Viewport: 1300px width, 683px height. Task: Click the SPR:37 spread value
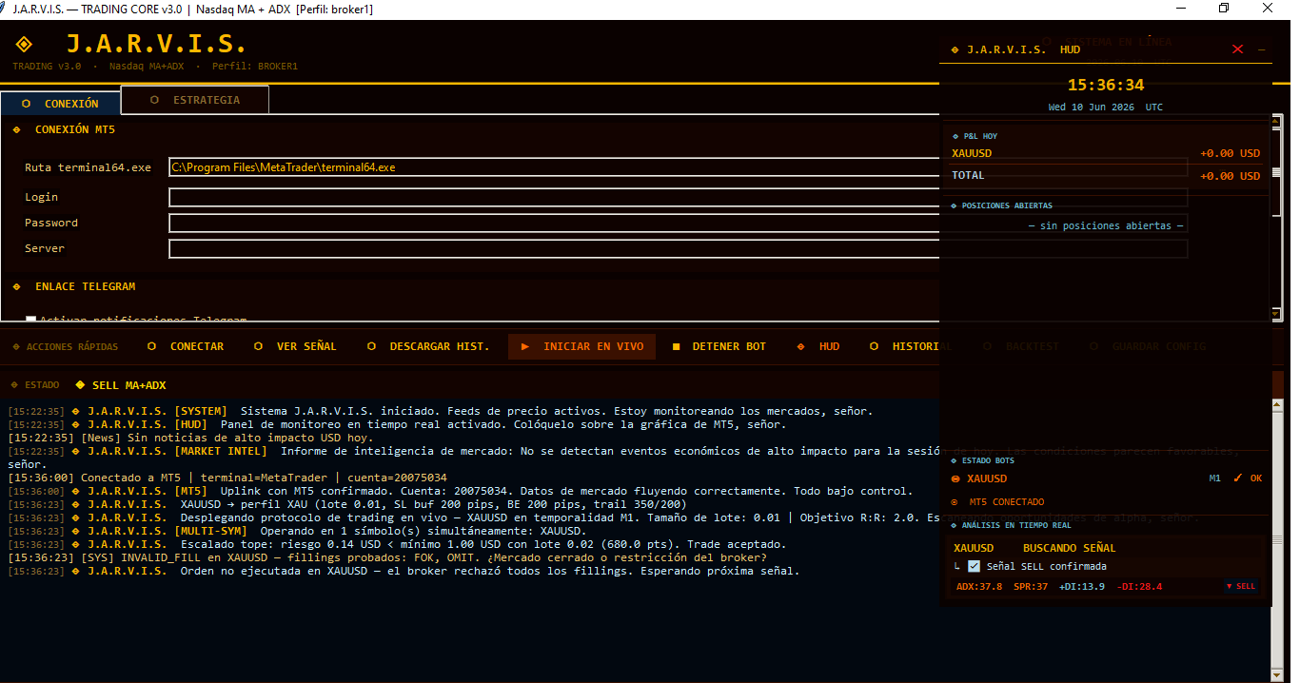pyautogui.click(x=1031, y=587)
